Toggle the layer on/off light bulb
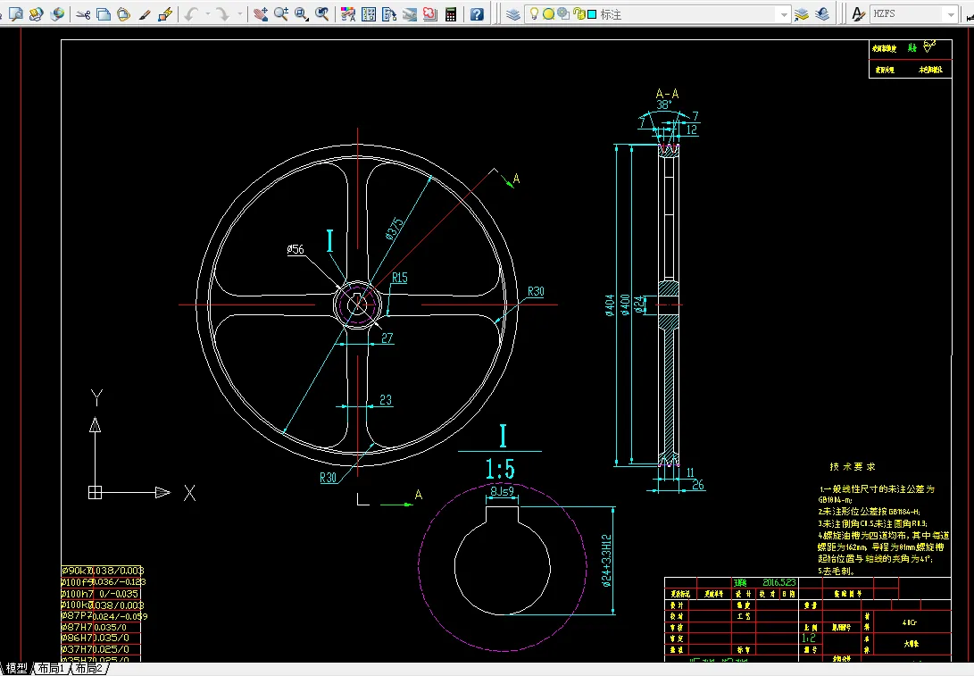This screenshot has width=974, height=676. (x=534, y=13)
